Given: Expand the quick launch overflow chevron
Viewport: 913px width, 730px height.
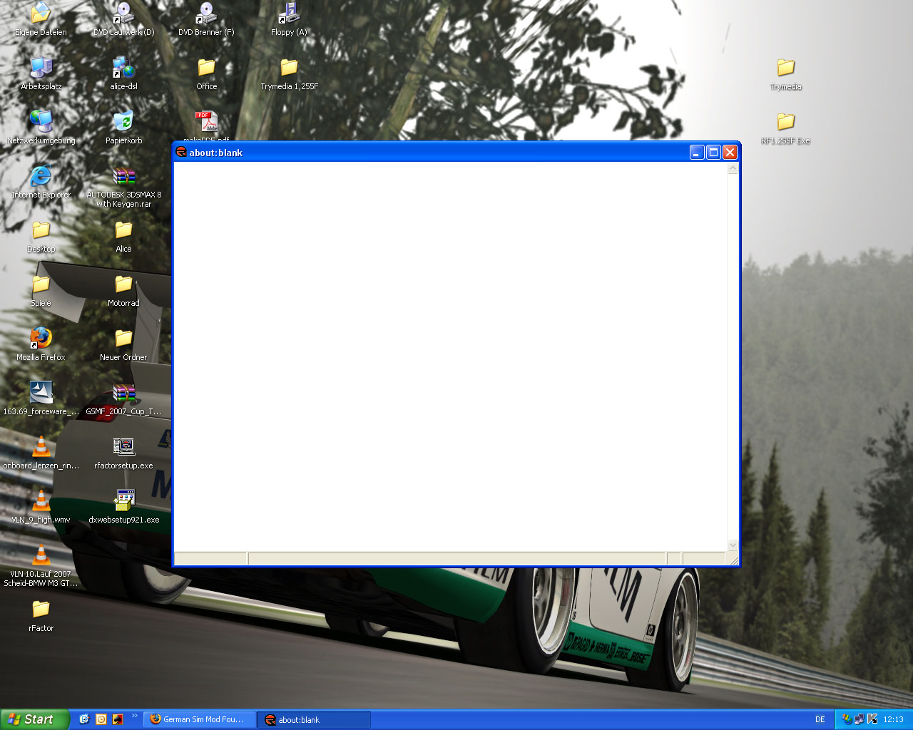Looking at the screenshot, I should 134,716.
